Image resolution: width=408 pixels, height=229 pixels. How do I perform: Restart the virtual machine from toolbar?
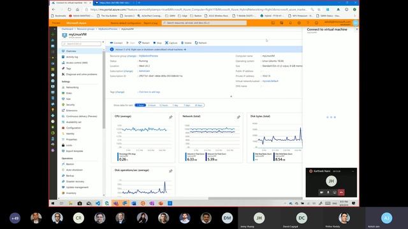click(x=144, y=43)
